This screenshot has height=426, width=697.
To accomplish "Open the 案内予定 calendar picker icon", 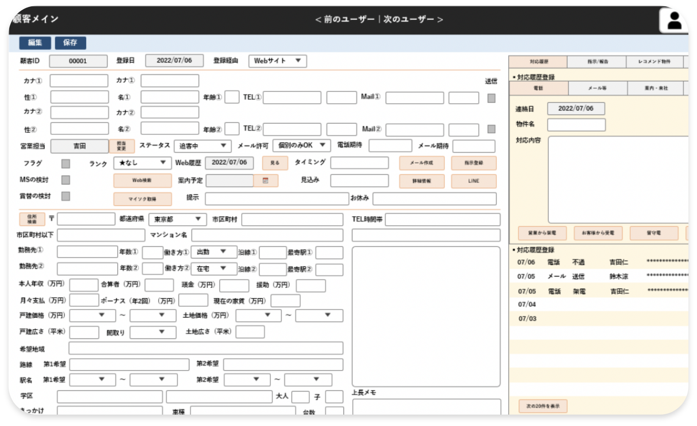I will 265,181.
